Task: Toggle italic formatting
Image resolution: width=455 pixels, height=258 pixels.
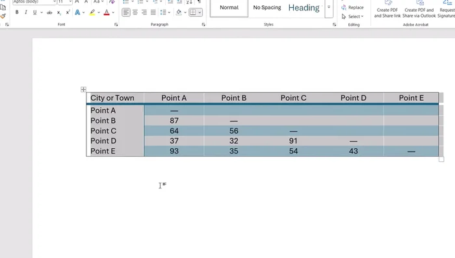Action: 26,12
